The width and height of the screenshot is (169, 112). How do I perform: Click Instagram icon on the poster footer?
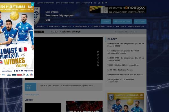click(17, 71)
